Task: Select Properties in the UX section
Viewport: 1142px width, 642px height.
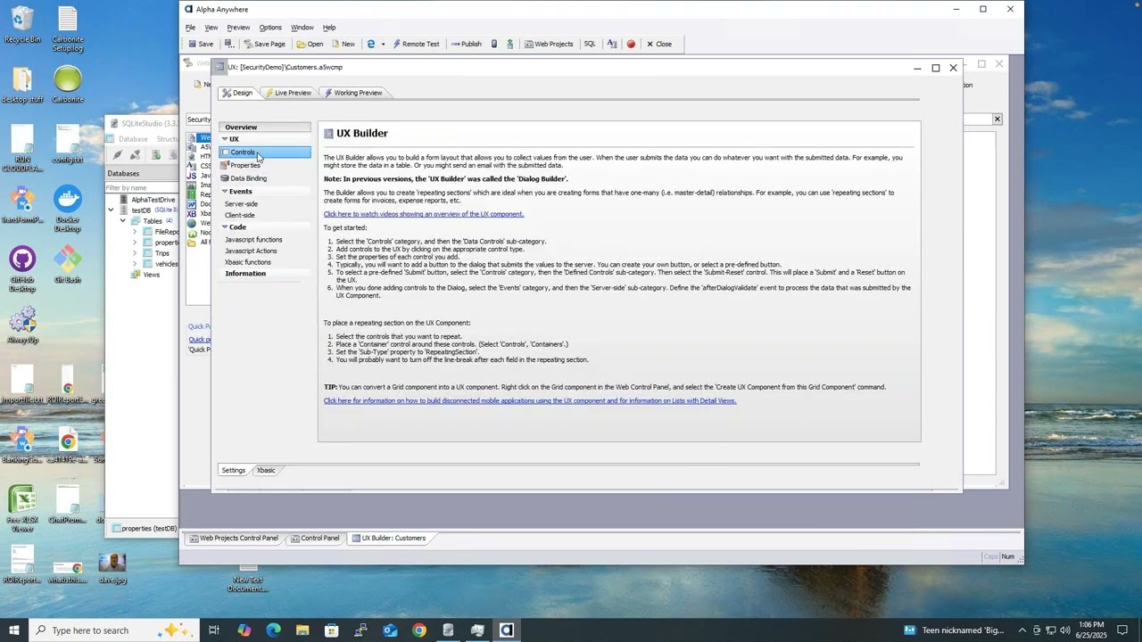Action: 241,165
